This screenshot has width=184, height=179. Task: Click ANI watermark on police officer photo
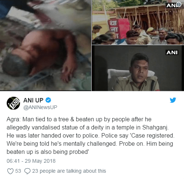172,53
